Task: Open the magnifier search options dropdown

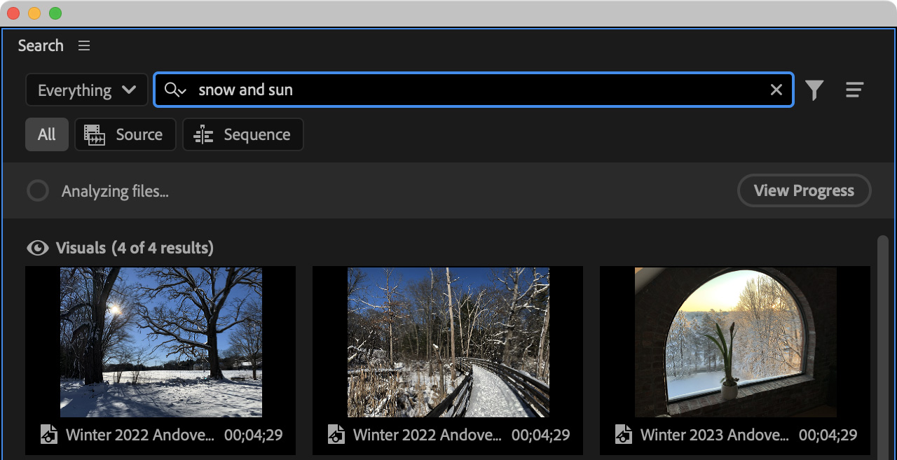Action: 174,90
